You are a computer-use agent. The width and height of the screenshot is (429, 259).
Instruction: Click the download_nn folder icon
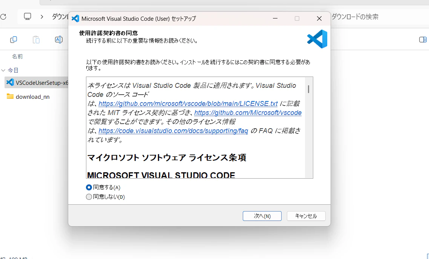[x=10, y=96]
